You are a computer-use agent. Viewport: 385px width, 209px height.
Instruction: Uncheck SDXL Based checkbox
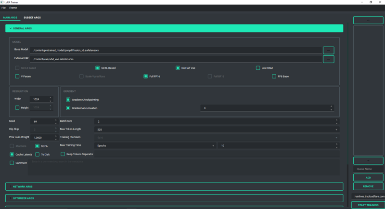pos(98,68)
